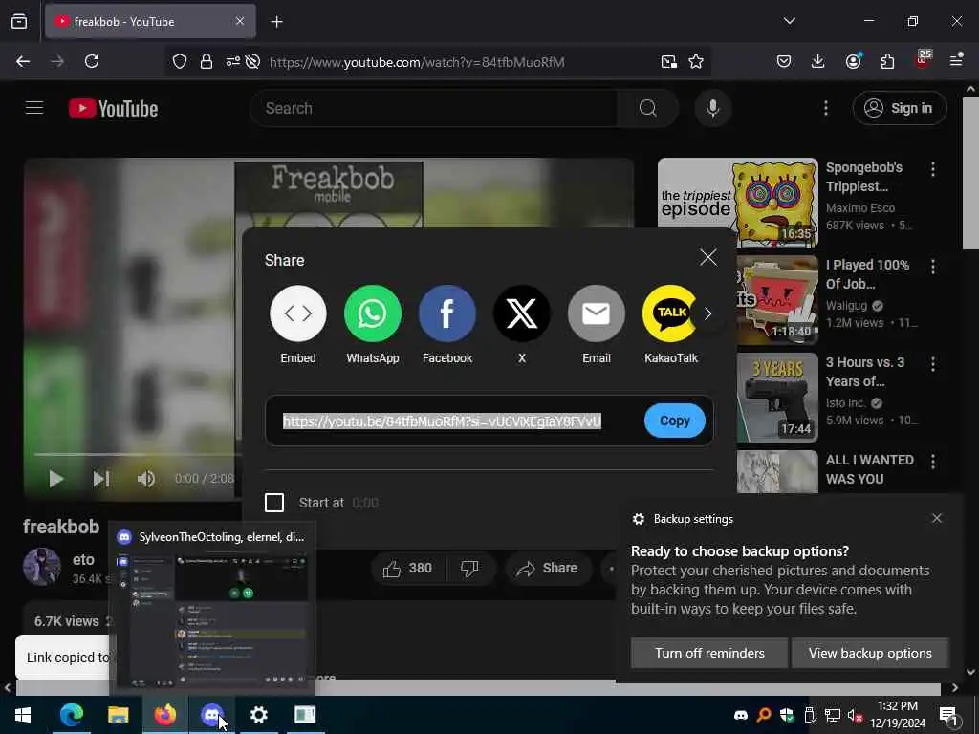Open options for I Played 100% video
Image resolution: width=979 pixels, height=734 pixels.
[933, 267]
